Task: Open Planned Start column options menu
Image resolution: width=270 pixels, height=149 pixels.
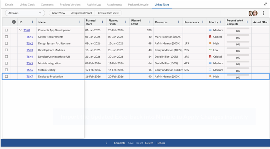Action: point(102,22)
